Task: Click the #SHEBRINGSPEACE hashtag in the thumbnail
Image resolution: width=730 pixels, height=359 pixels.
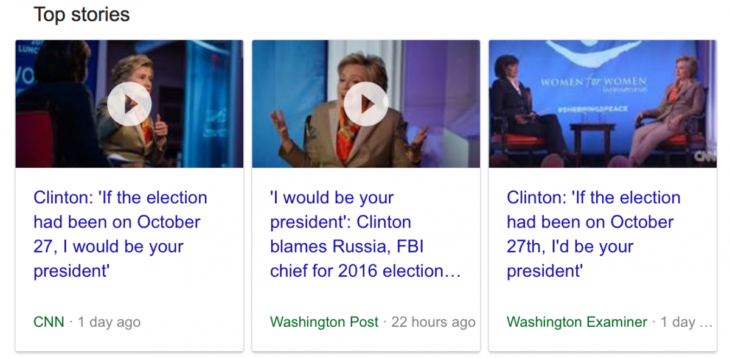Action: click(x=593, y=108)
